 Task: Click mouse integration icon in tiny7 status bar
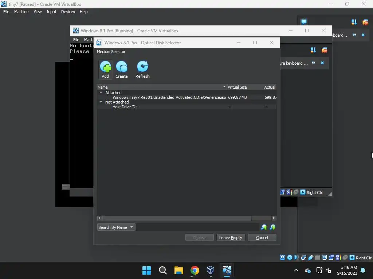(x=345, y=258)
